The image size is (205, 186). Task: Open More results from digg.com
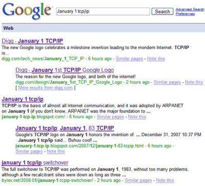[46, 88]
